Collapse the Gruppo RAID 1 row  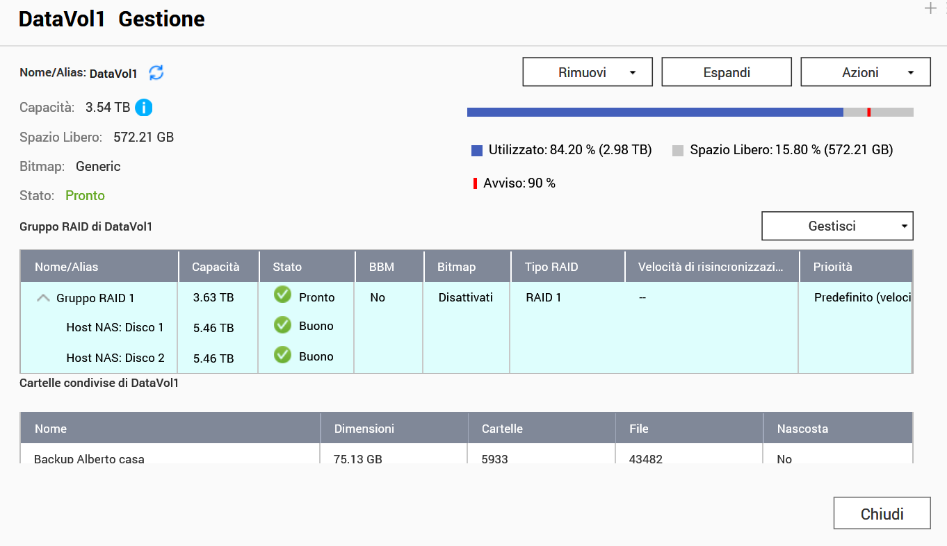(43, 298)
